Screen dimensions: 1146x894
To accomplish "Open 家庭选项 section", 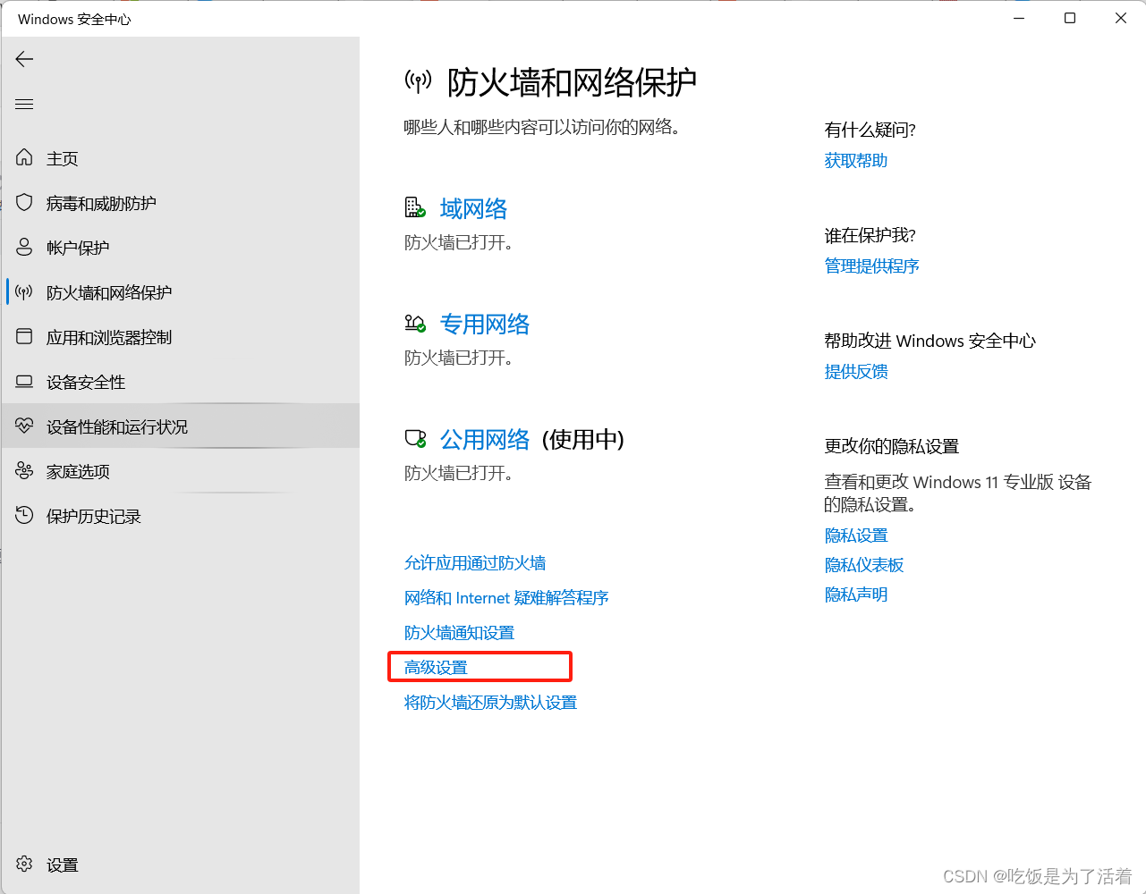I will click(78, 471).
